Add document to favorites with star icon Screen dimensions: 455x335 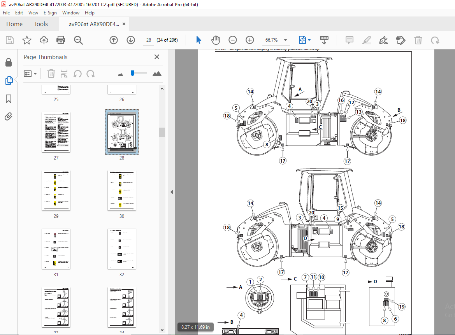27,40
